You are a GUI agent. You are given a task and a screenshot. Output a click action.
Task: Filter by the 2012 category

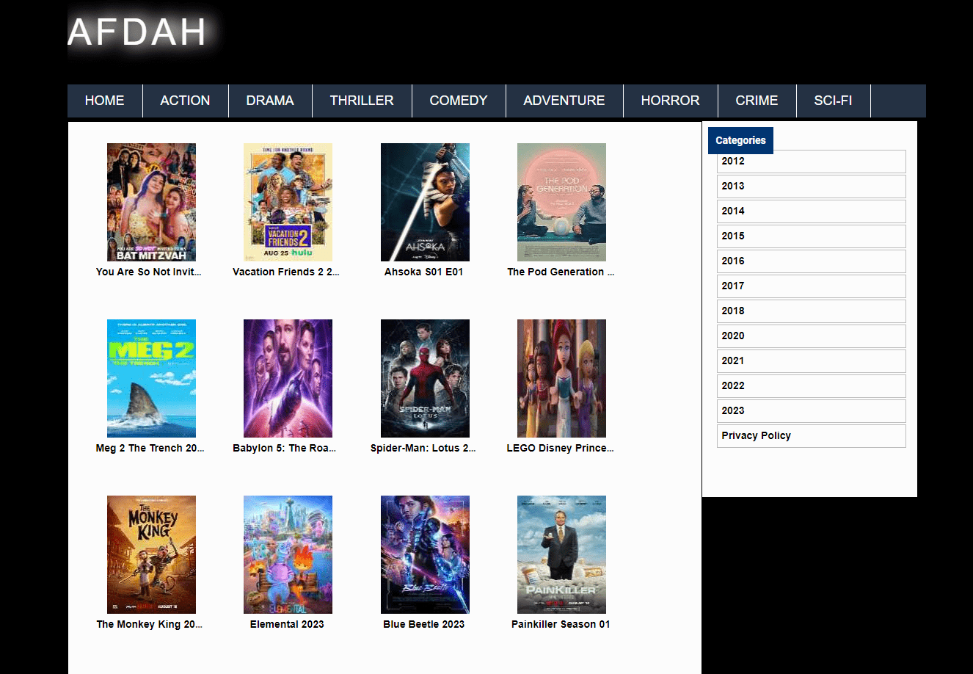click(812, 162)
